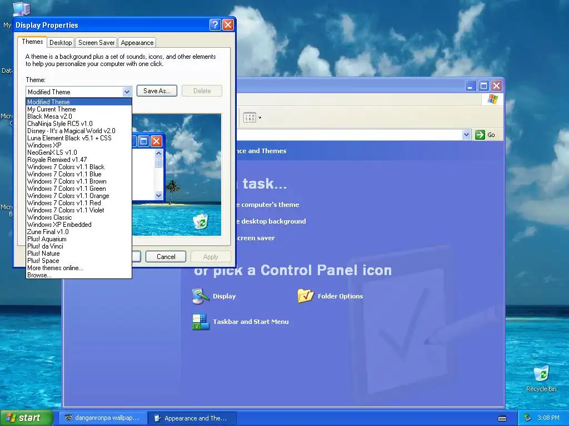Click the computer's theme task link
Viewport: 569px width, 426px height.
click(x=268, y=205)
